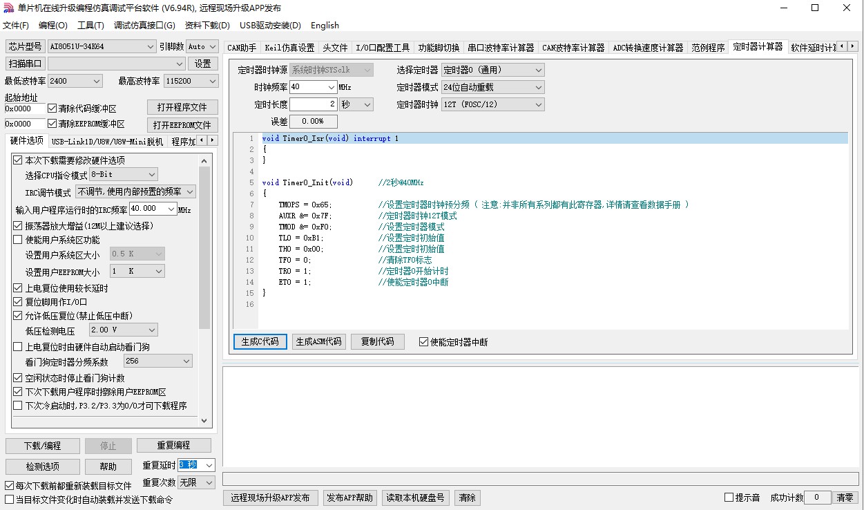Viewport: 864px width, 510px height.
Task: Click 生成ASM代码 button
Action: (318, 341)
